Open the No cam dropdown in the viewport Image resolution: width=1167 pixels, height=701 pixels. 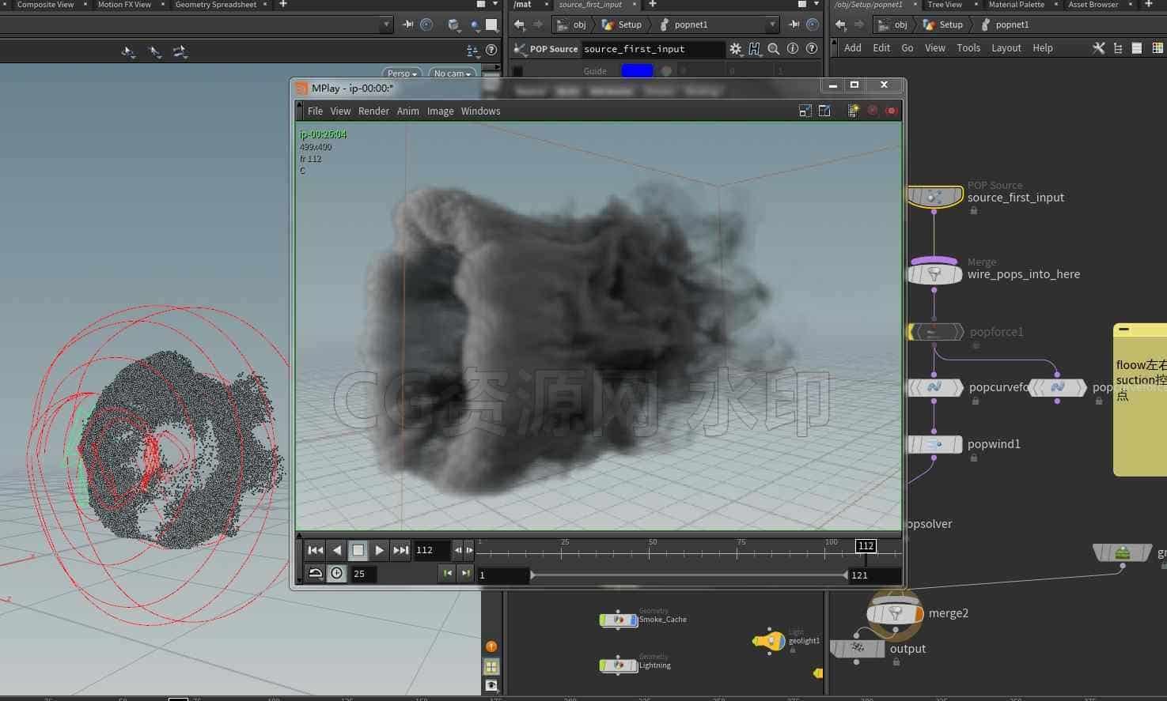452,73
